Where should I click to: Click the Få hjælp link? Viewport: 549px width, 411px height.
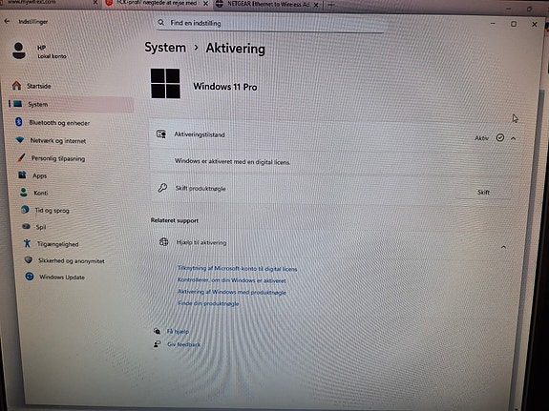[x=178, y=331]
